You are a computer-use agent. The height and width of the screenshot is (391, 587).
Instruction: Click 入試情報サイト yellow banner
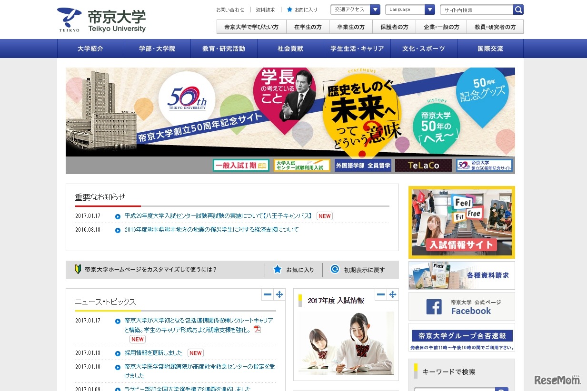point(461,222)
